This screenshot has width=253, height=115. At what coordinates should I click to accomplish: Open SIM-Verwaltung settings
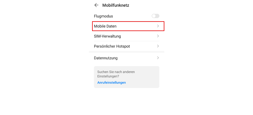tap(127, 36)
